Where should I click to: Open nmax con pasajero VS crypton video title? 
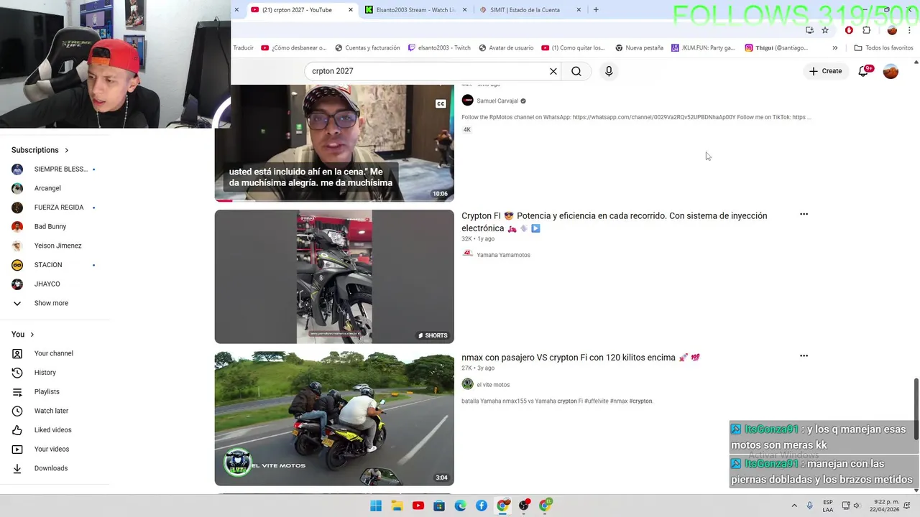(581, 358)
